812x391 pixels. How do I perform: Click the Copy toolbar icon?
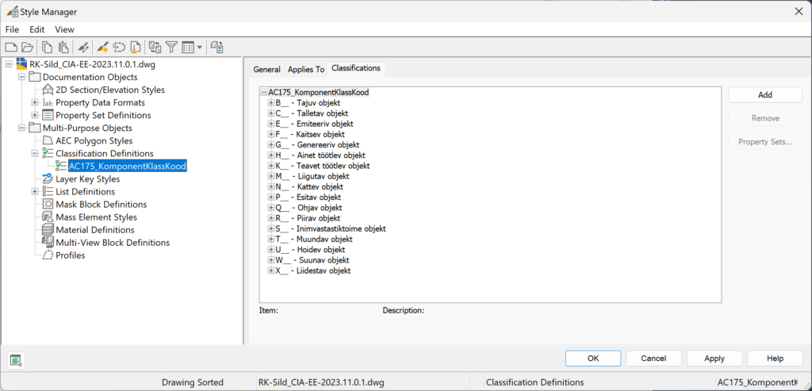47,48
